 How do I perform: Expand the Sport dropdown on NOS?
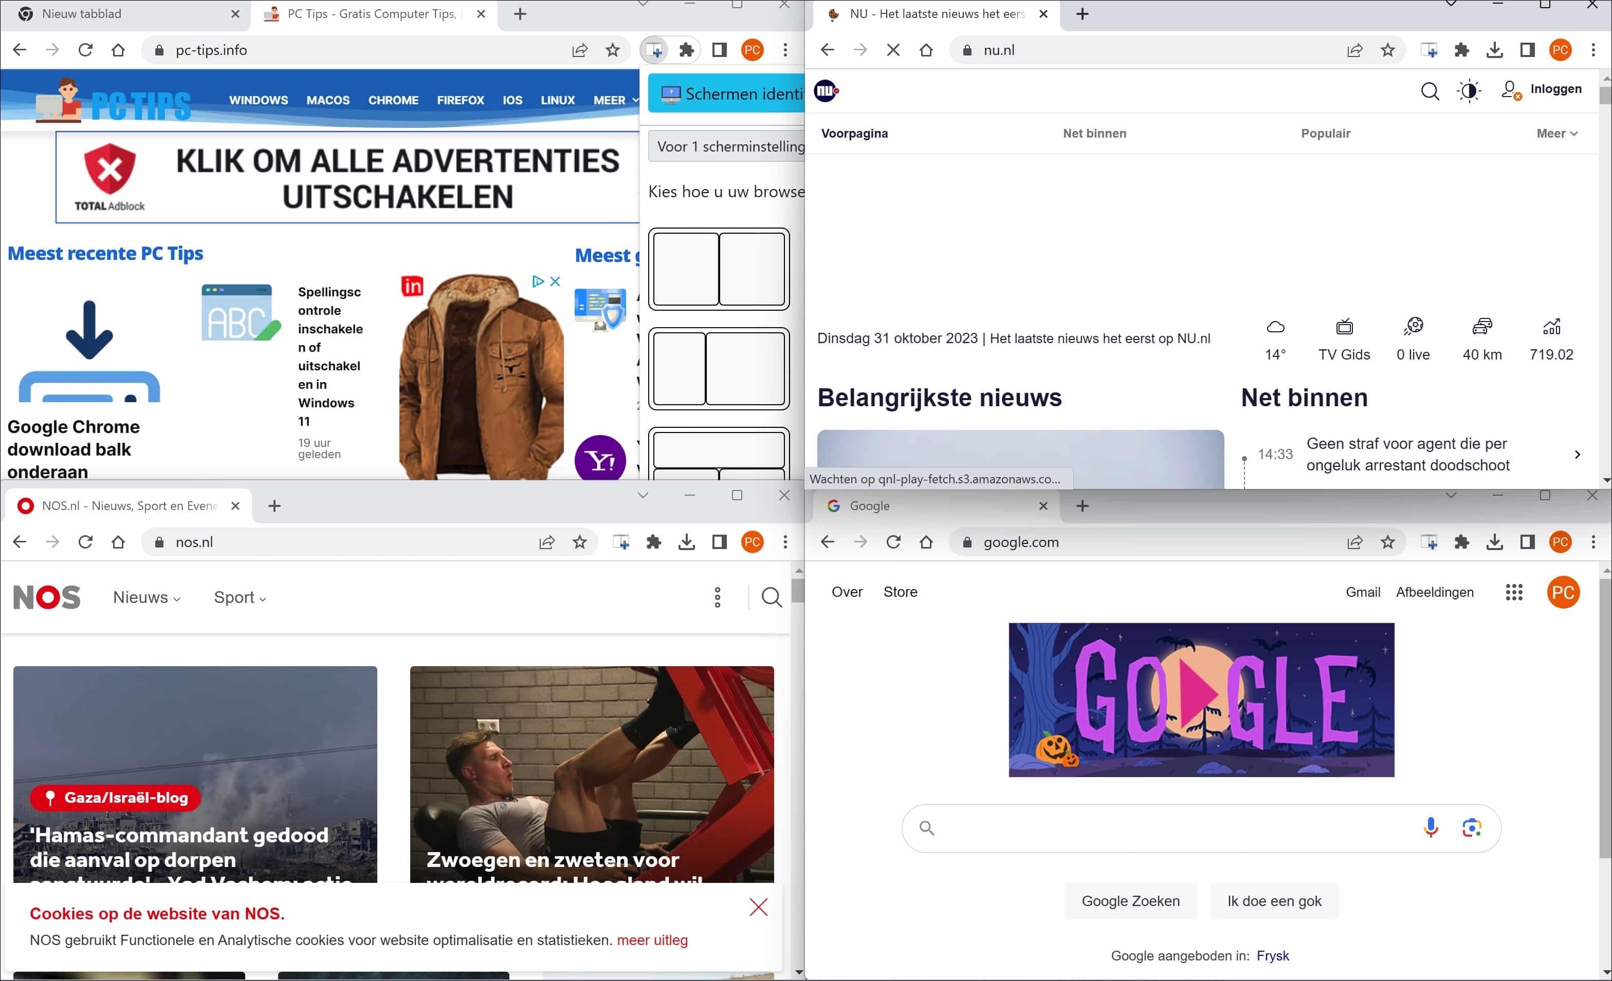click(x=240, y=597)
